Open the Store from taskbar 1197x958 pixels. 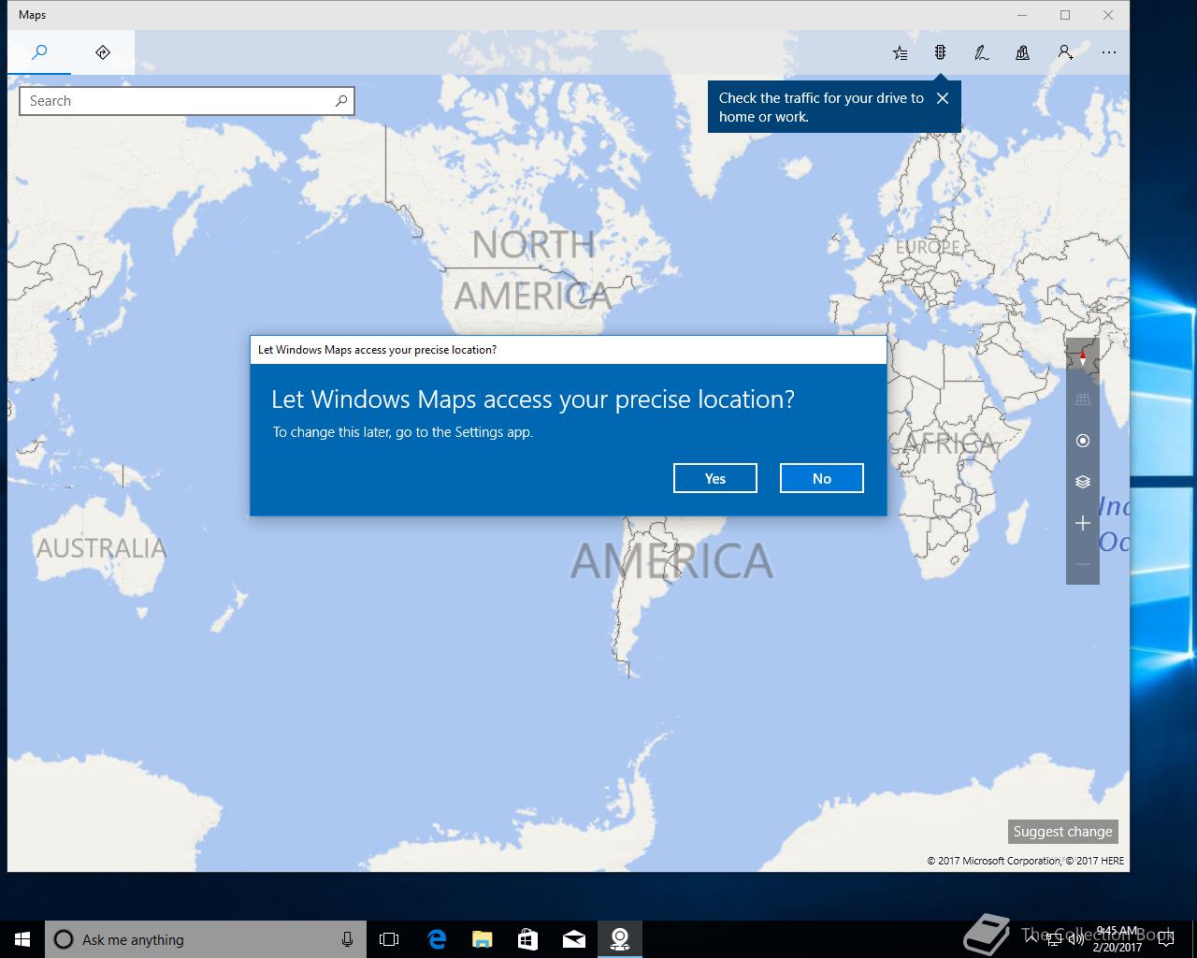pos(527,939)
